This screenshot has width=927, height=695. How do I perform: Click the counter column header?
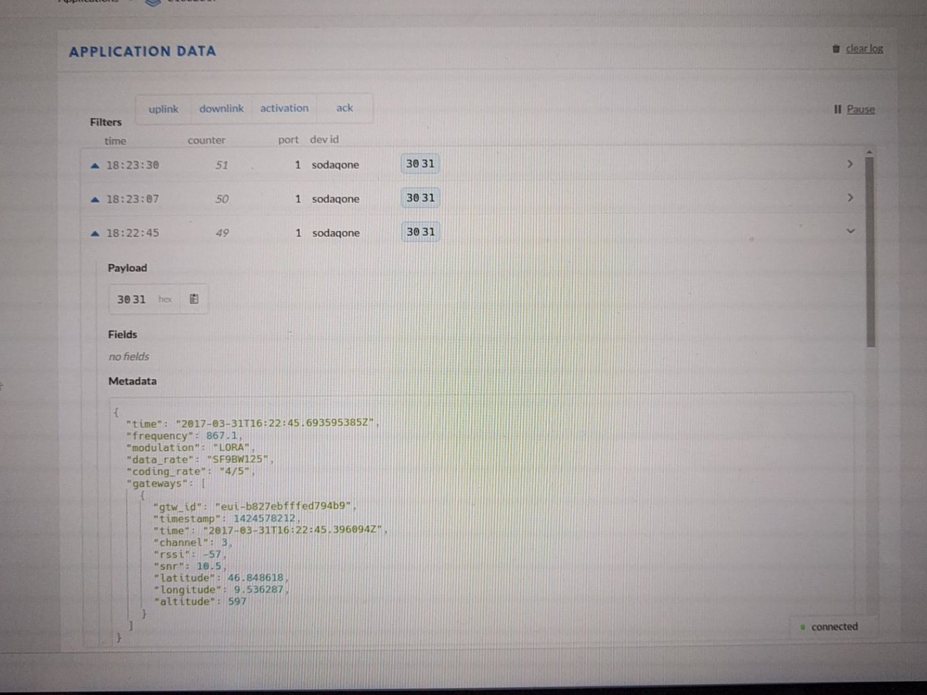click(x=206, y=141)
